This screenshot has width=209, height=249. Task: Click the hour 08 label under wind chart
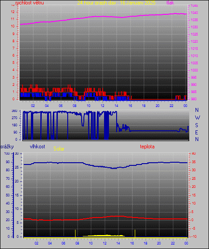(74, 106)
